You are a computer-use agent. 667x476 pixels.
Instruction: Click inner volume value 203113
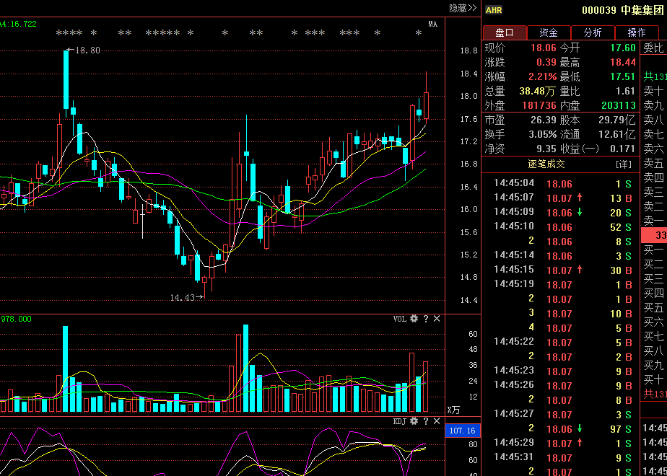(619, 105)
